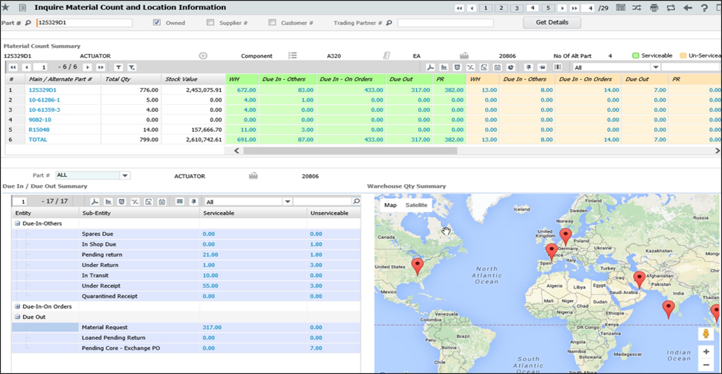Image resolution: width=722 pixels, height=374 pixels.
Task: Click the favorites star icon near the title
Action: pos(5,7)
